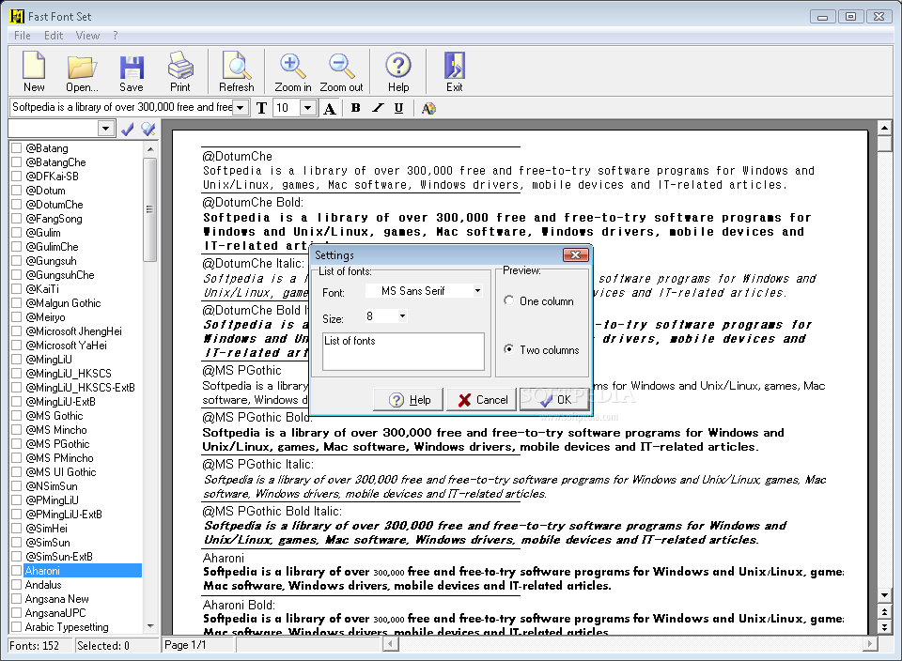
Task: Confirm Settings with the OK button
Action: (x=554, y=399)
